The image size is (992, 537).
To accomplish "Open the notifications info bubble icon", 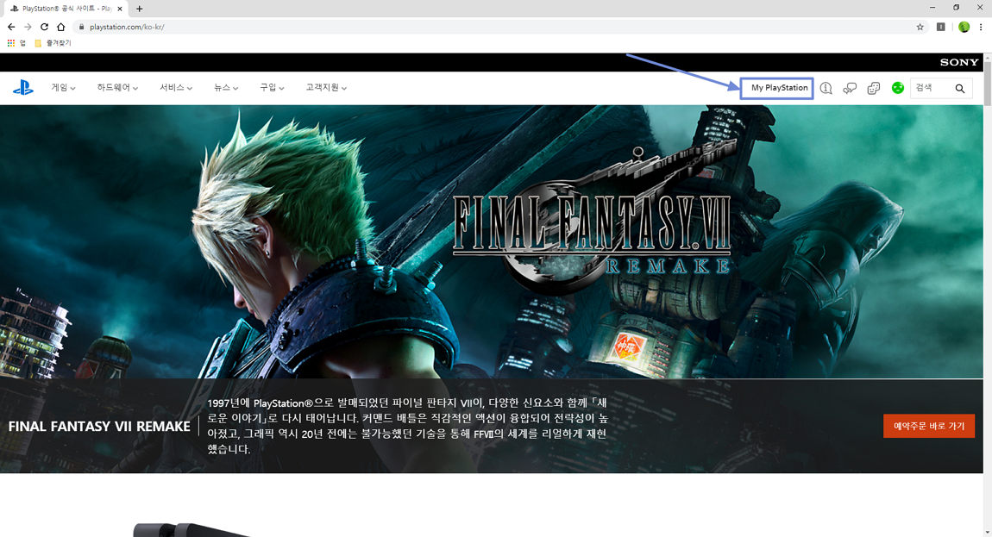I will [826, 88].
